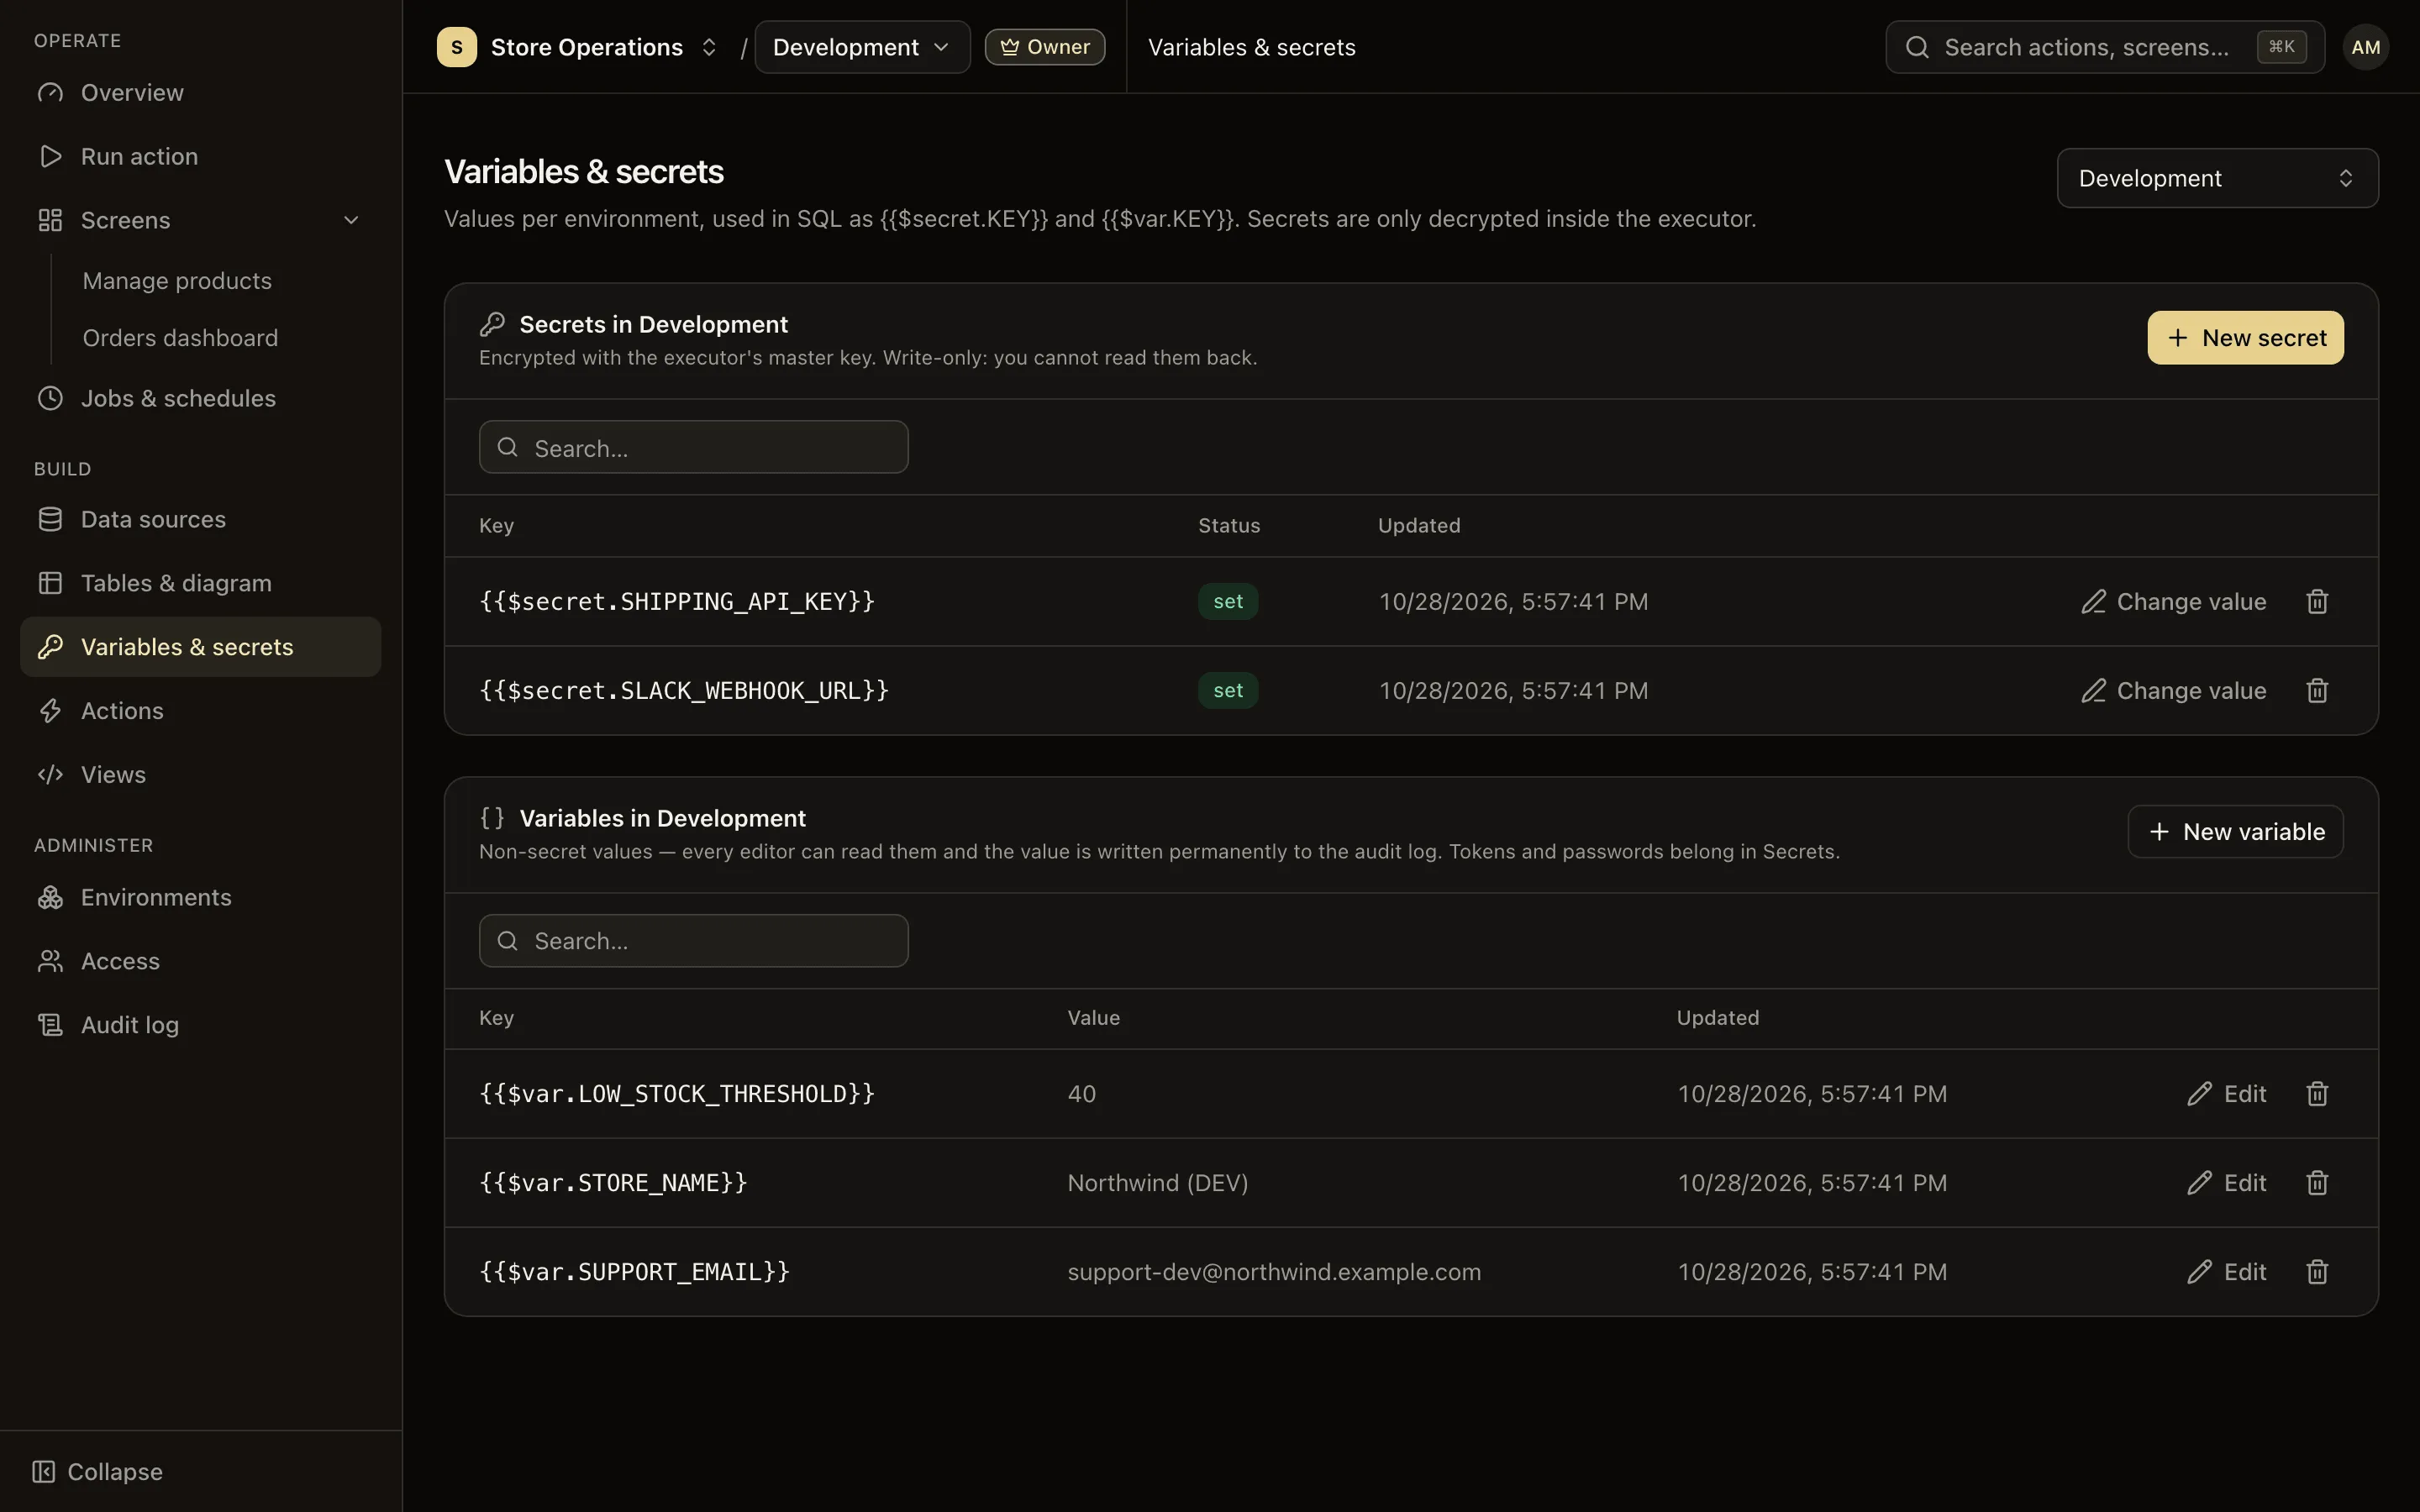
Task: Click trash icon for STORE_NAME variable
Action: pos(2317,1182)
